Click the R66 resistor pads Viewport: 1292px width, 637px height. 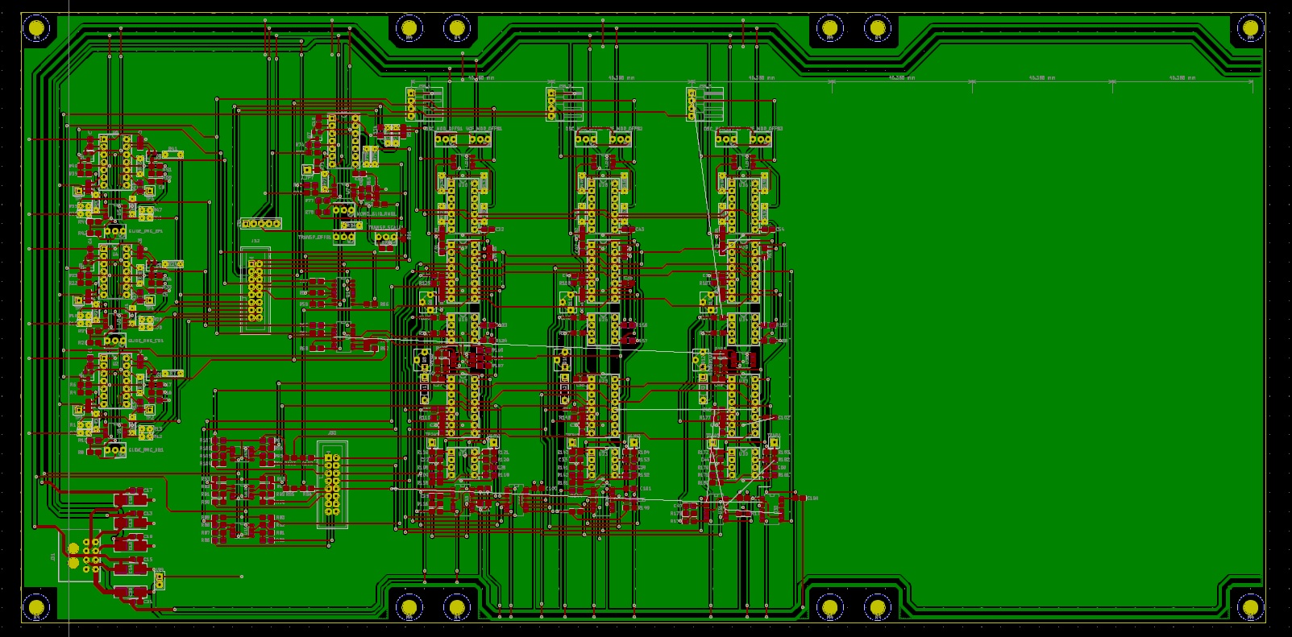click(x=371, y=304)
